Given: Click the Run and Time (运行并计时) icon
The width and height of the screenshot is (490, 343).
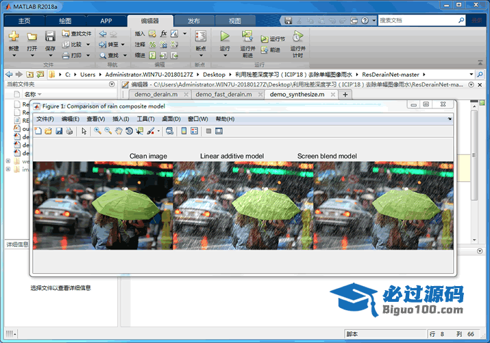Looking at the screenshot, I should 297,36.
